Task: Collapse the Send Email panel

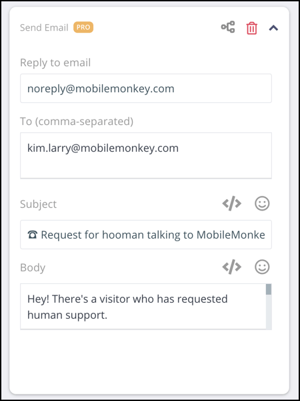Action: 273,28
